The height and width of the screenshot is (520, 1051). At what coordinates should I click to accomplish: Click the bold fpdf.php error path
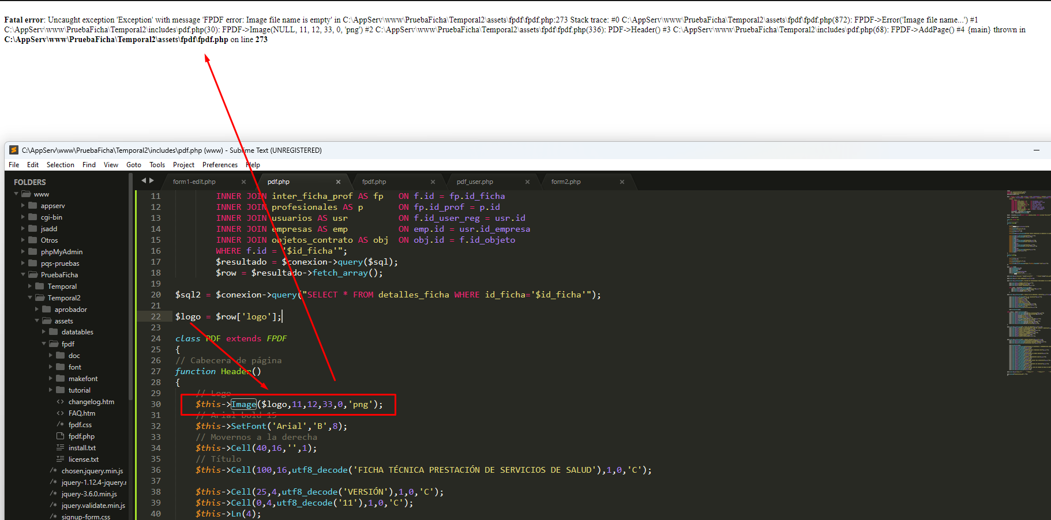click(x=117, y=40)
